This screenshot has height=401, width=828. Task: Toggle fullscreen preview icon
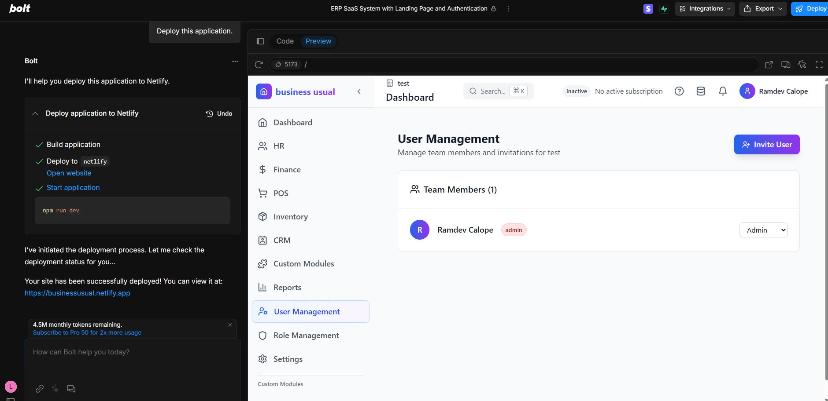click(819, 65)
